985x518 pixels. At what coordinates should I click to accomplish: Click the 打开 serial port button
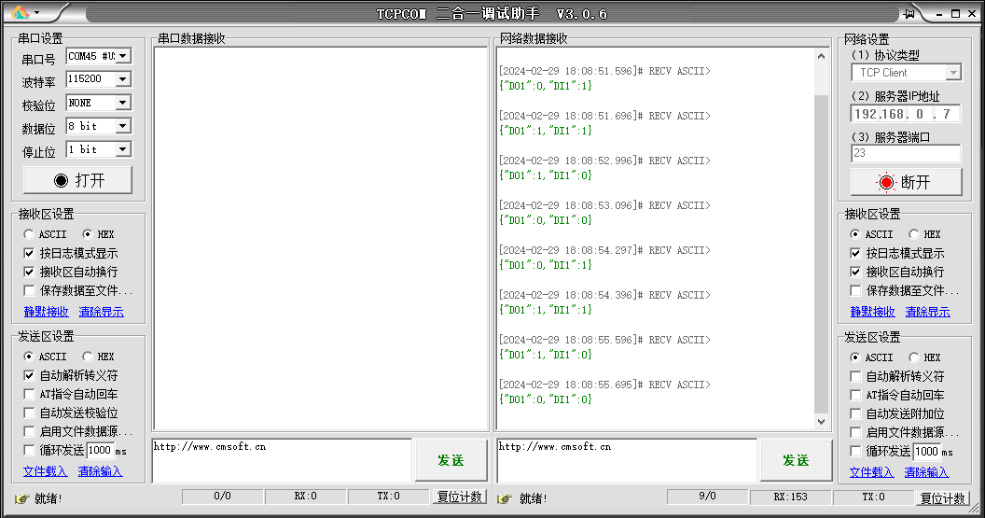tap(78, 180)
